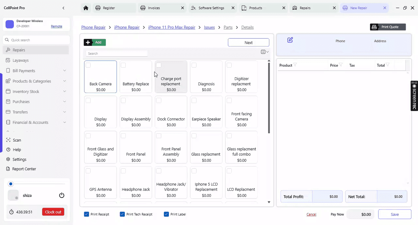This screenshot has width=418, height=225.
Task: Click the Save button
Action: (x=394, y=214)
